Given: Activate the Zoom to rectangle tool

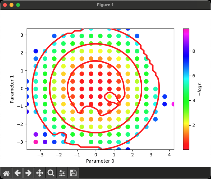Looking at the screenshot, I should [51, 173].
